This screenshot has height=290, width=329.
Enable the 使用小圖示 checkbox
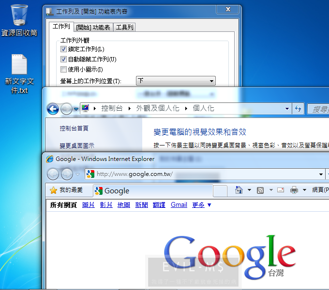63,69
